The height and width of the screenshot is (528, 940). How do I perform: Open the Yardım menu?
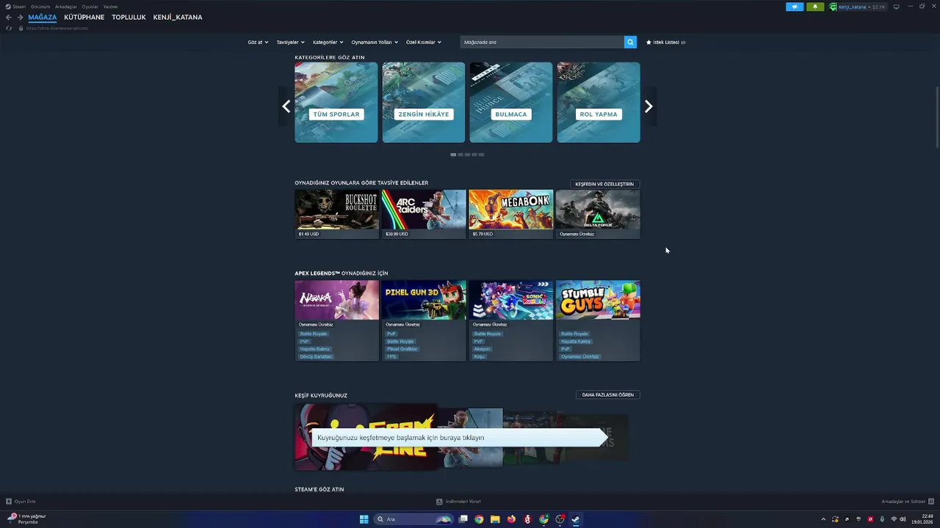pyautogui.click(x=110, y=7)
